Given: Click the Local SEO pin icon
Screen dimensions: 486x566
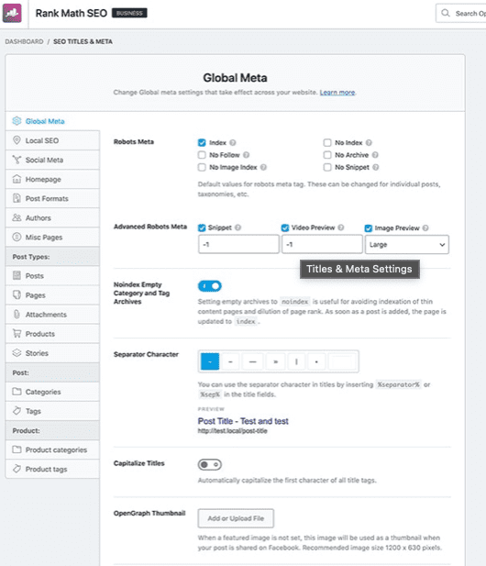Looking at the screenshot, I should point(17,140).
